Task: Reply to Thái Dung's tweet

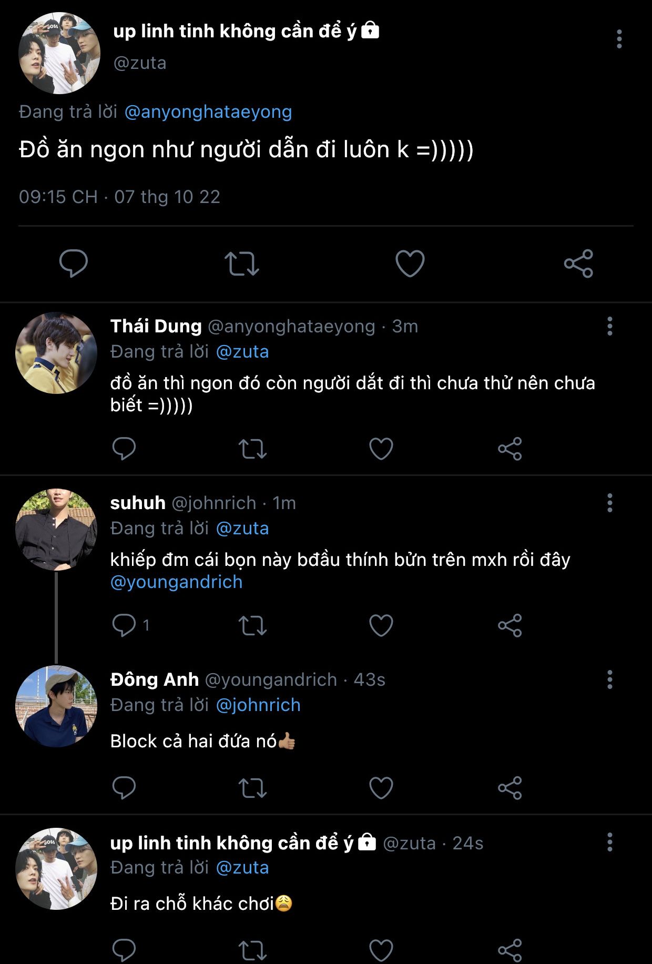Action: (124, 449)
